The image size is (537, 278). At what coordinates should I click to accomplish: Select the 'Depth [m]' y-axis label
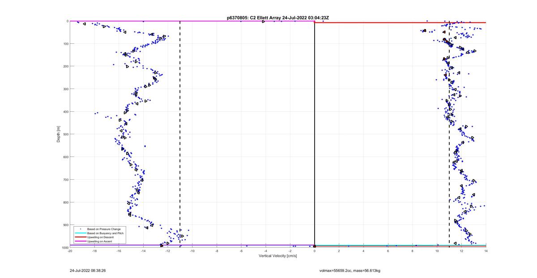(x=59, y=134)
